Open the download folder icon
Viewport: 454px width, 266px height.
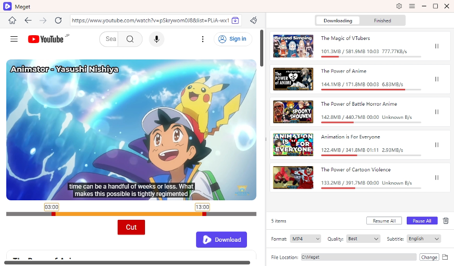445,257
